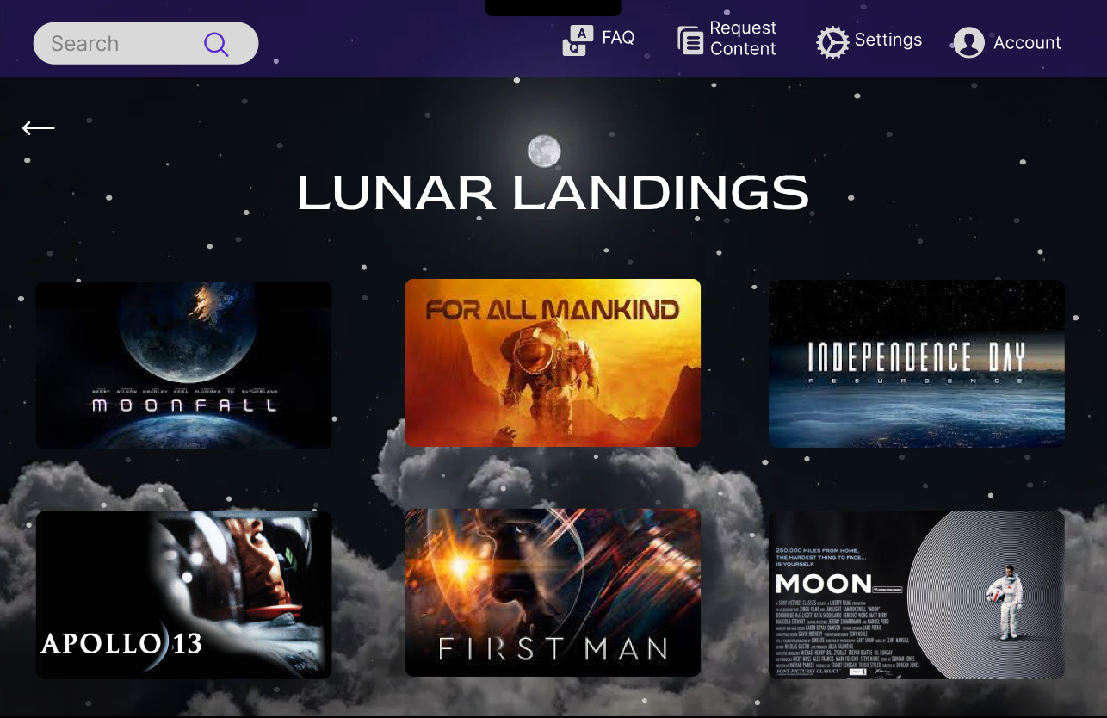Open the FAQ page link
Viewport: 1107px width, 718px height.
618,38
